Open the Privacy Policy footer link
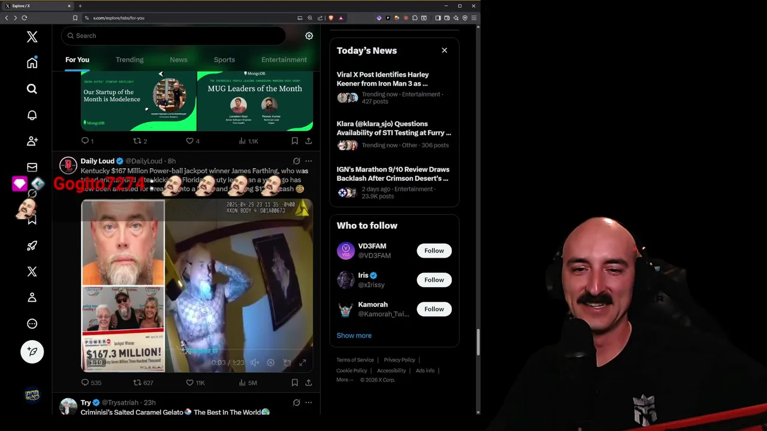 pos(400,360)
